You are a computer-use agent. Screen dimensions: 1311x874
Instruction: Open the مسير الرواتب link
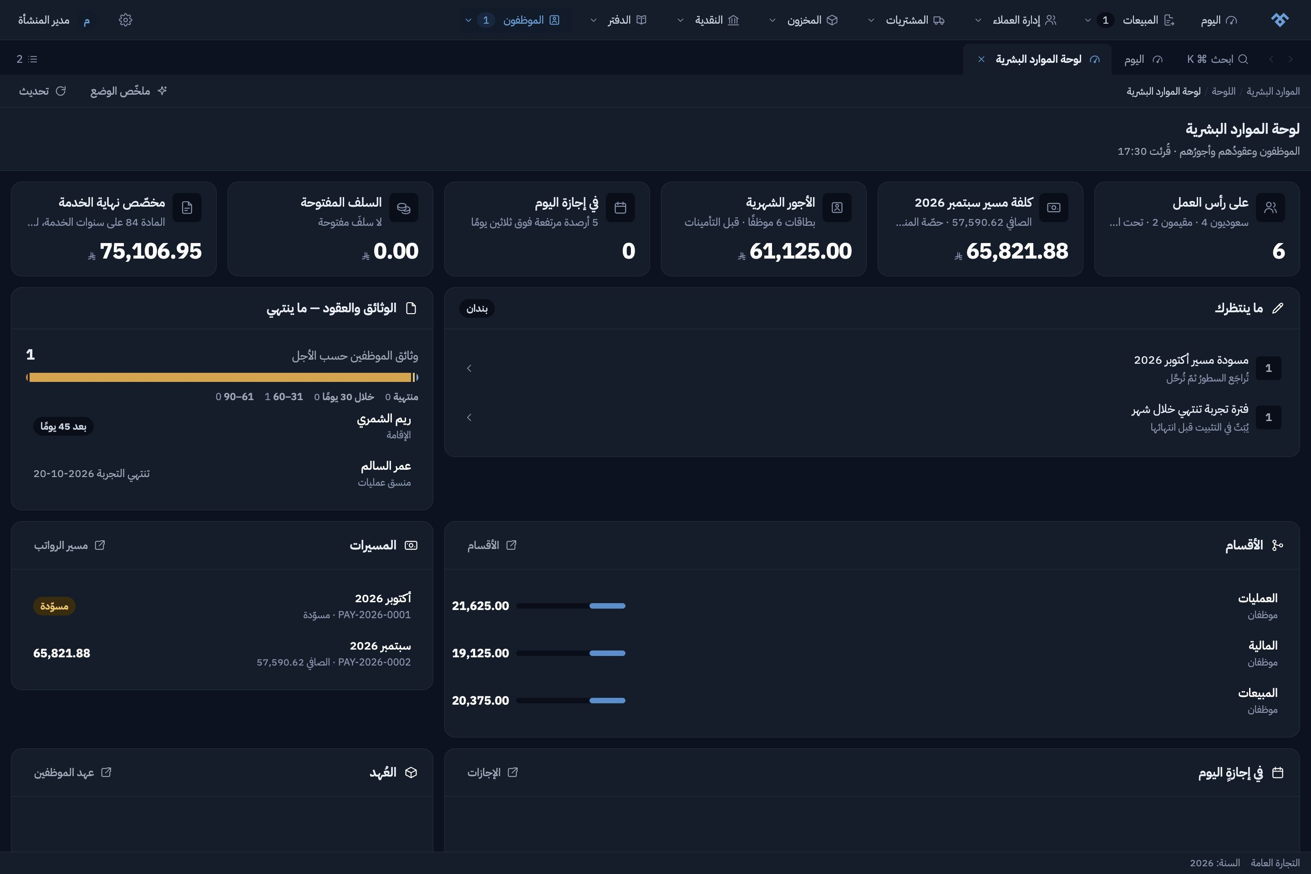[x=69, y=545]
